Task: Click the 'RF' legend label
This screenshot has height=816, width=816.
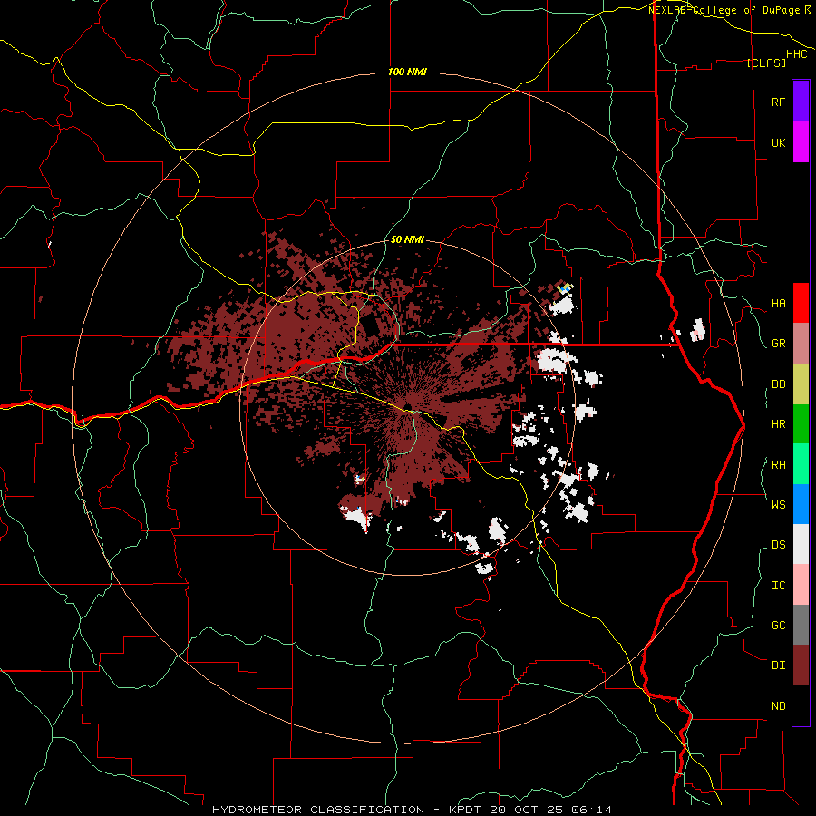Action: point(778,102)
